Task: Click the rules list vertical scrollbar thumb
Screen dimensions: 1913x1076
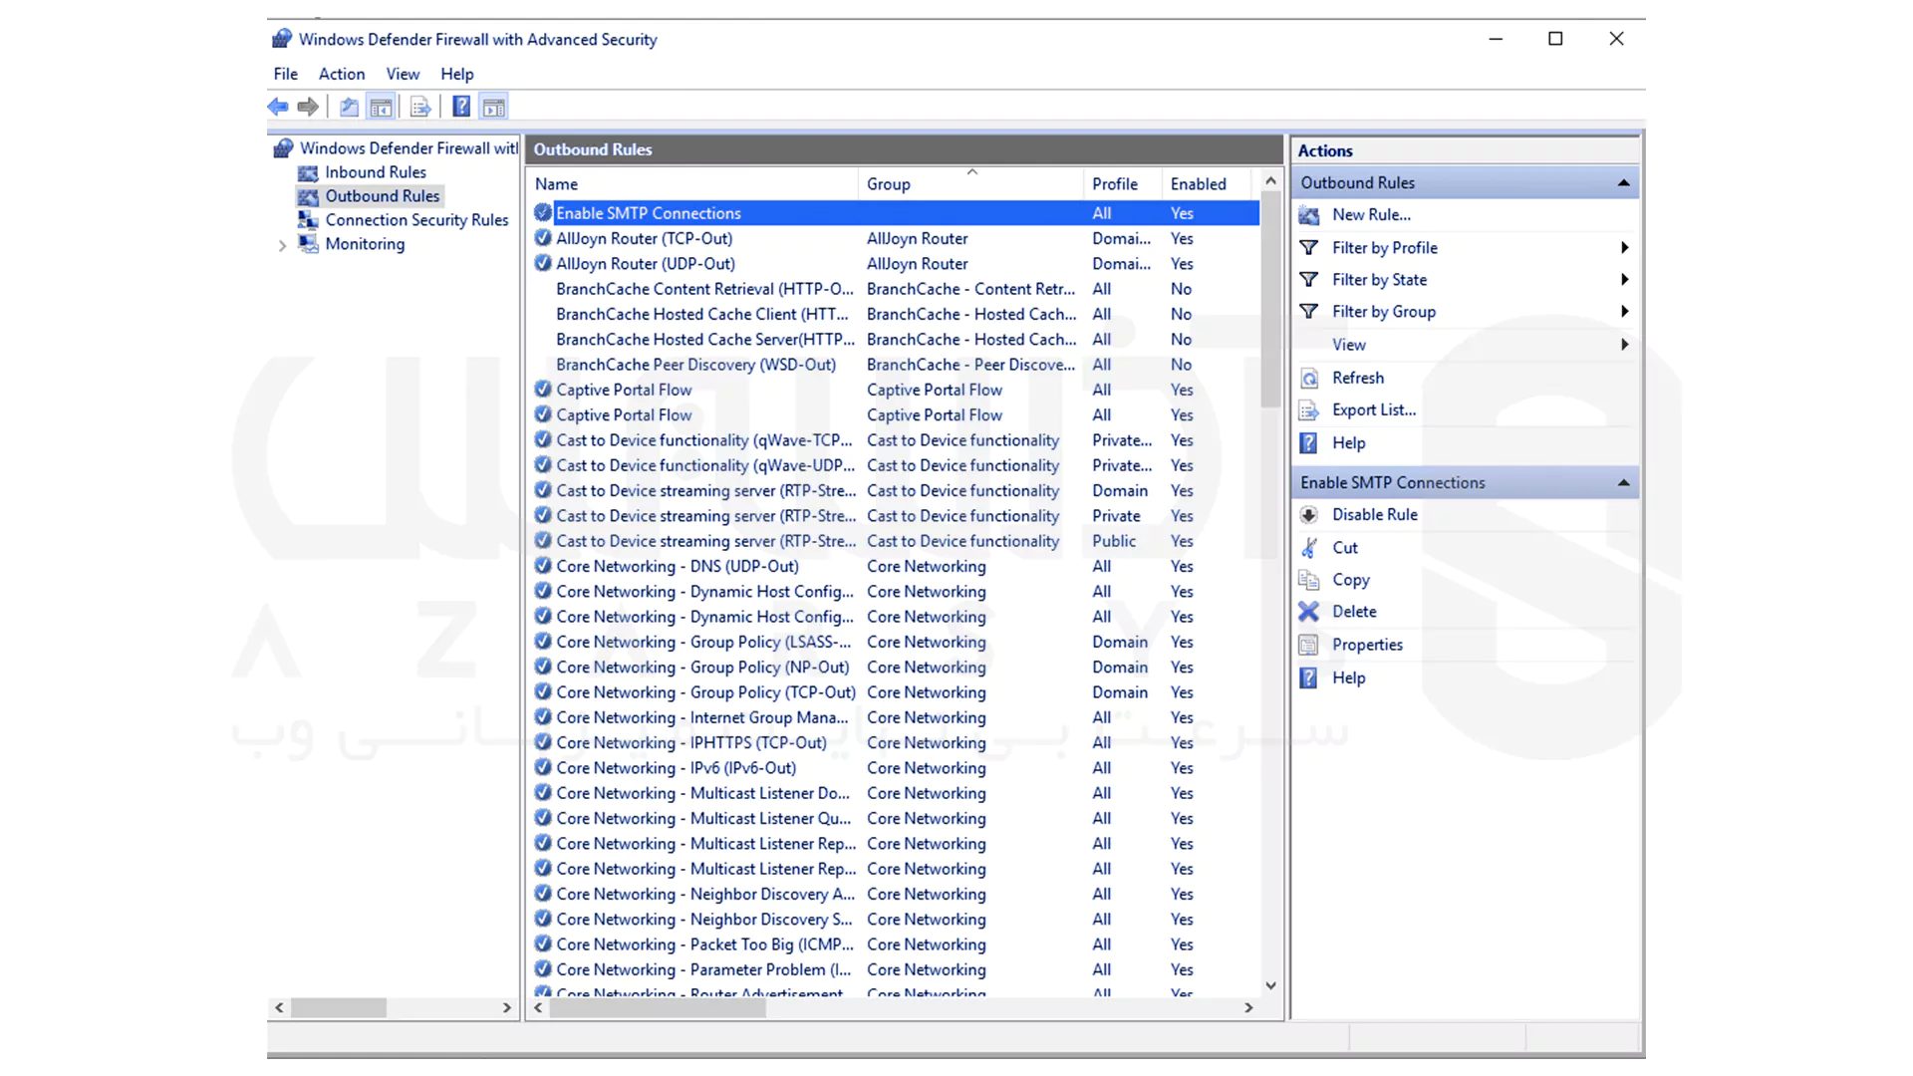Action: [x=1270, y=299]
